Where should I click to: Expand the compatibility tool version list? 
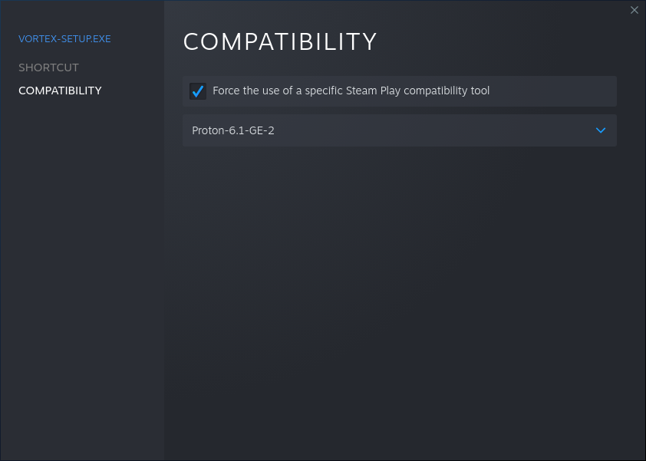[600, 130]
